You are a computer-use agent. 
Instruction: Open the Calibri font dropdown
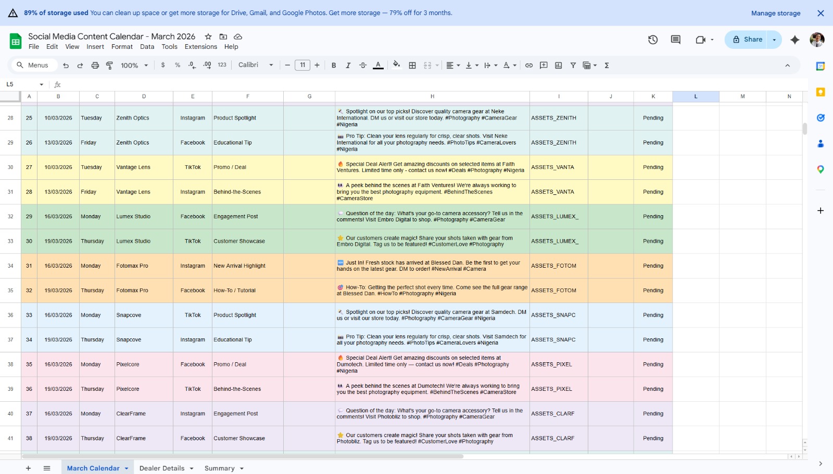click(256, 65)
